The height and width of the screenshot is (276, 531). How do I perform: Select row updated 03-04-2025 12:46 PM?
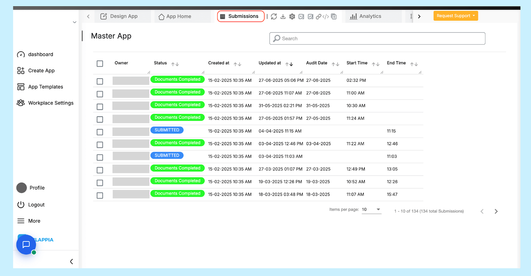point(100,145)
